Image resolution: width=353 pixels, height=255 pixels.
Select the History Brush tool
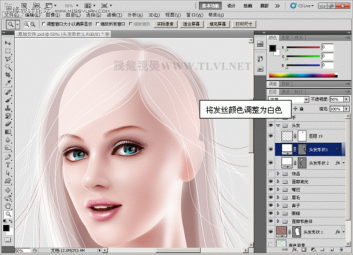click(x=8, y=116)
